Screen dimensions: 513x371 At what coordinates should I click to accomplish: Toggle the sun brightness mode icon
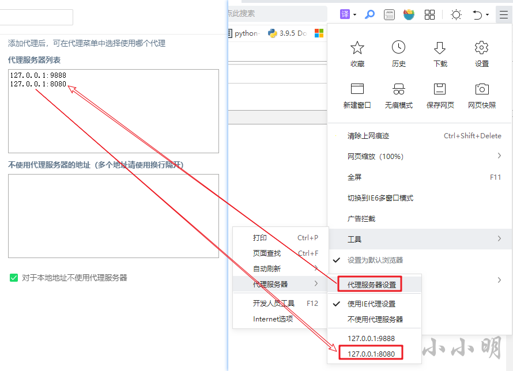(x=456, y=15)
